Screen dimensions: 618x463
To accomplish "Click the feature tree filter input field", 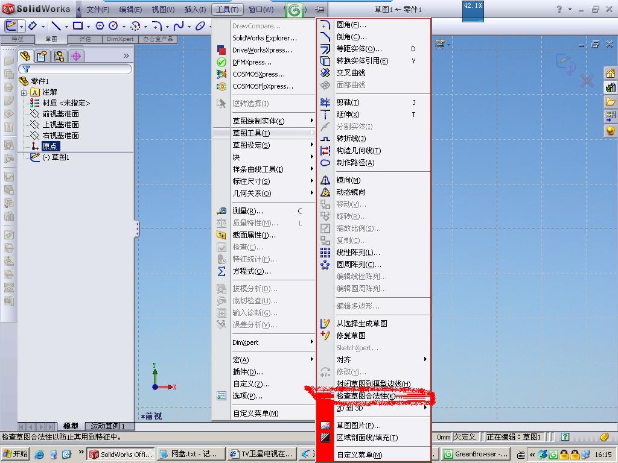I will pyautogui.click(x=75, y=69).
